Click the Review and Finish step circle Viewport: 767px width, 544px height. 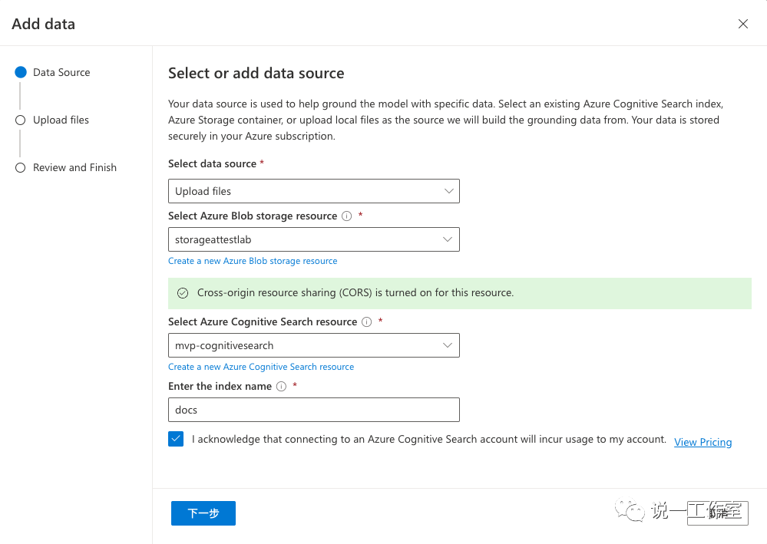21,167
